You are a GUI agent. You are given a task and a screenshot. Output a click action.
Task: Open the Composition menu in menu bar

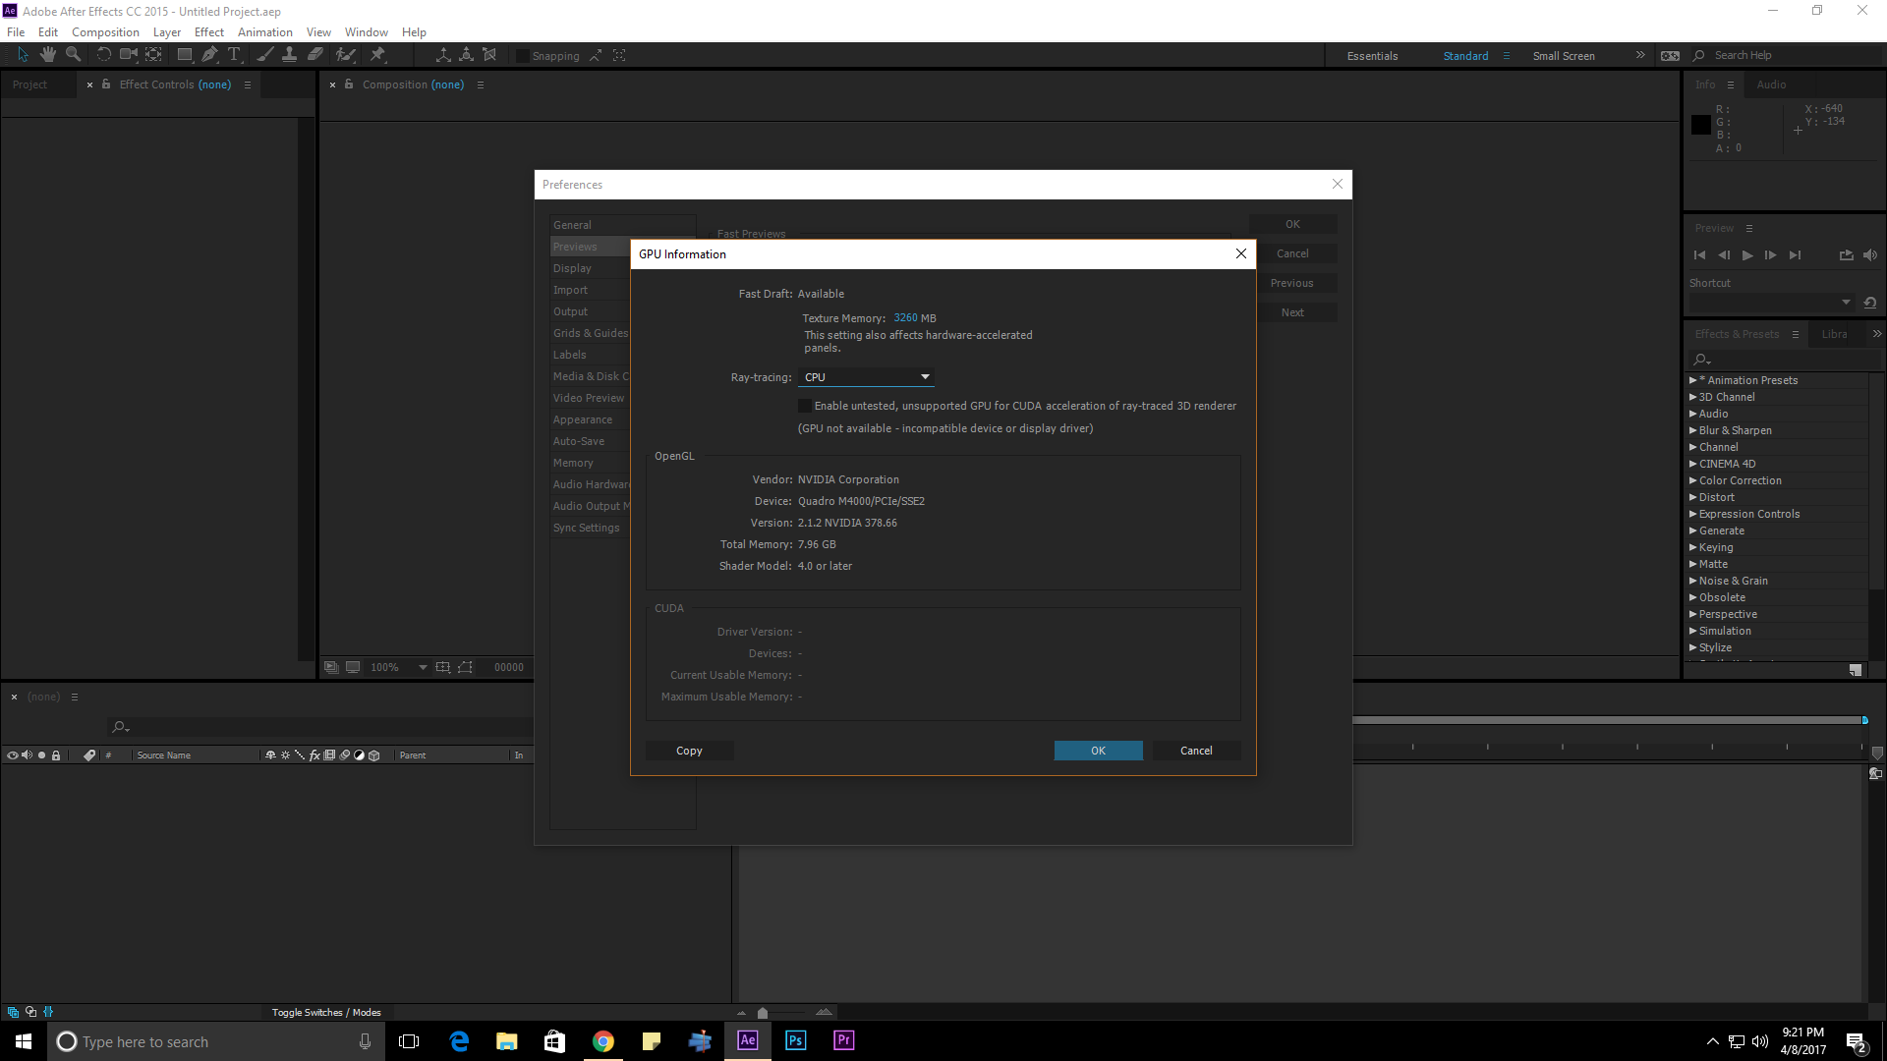tap(105, 32)
